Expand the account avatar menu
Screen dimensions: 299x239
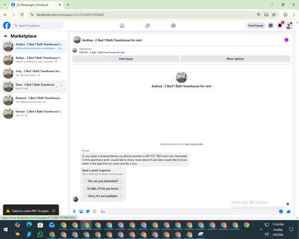289,26
